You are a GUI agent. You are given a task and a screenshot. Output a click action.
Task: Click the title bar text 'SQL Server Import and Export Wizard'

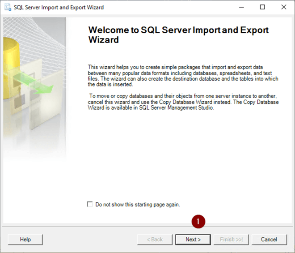pyautogui.click(x=59, y=7)
